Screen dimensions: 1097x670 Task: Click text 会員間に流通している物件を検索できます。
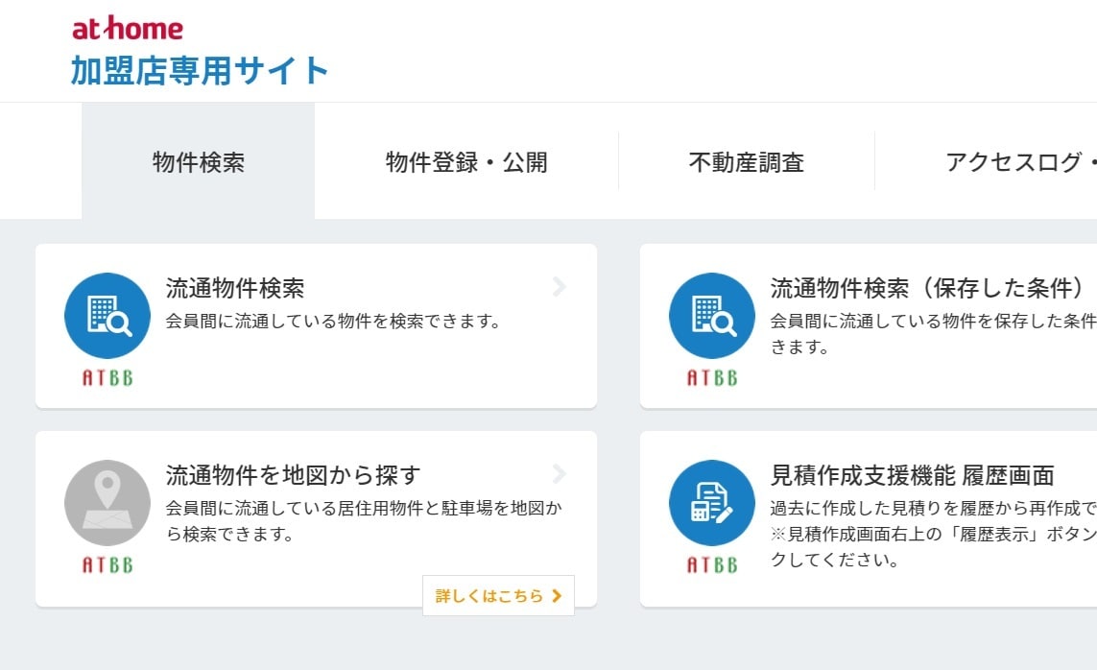333,321
